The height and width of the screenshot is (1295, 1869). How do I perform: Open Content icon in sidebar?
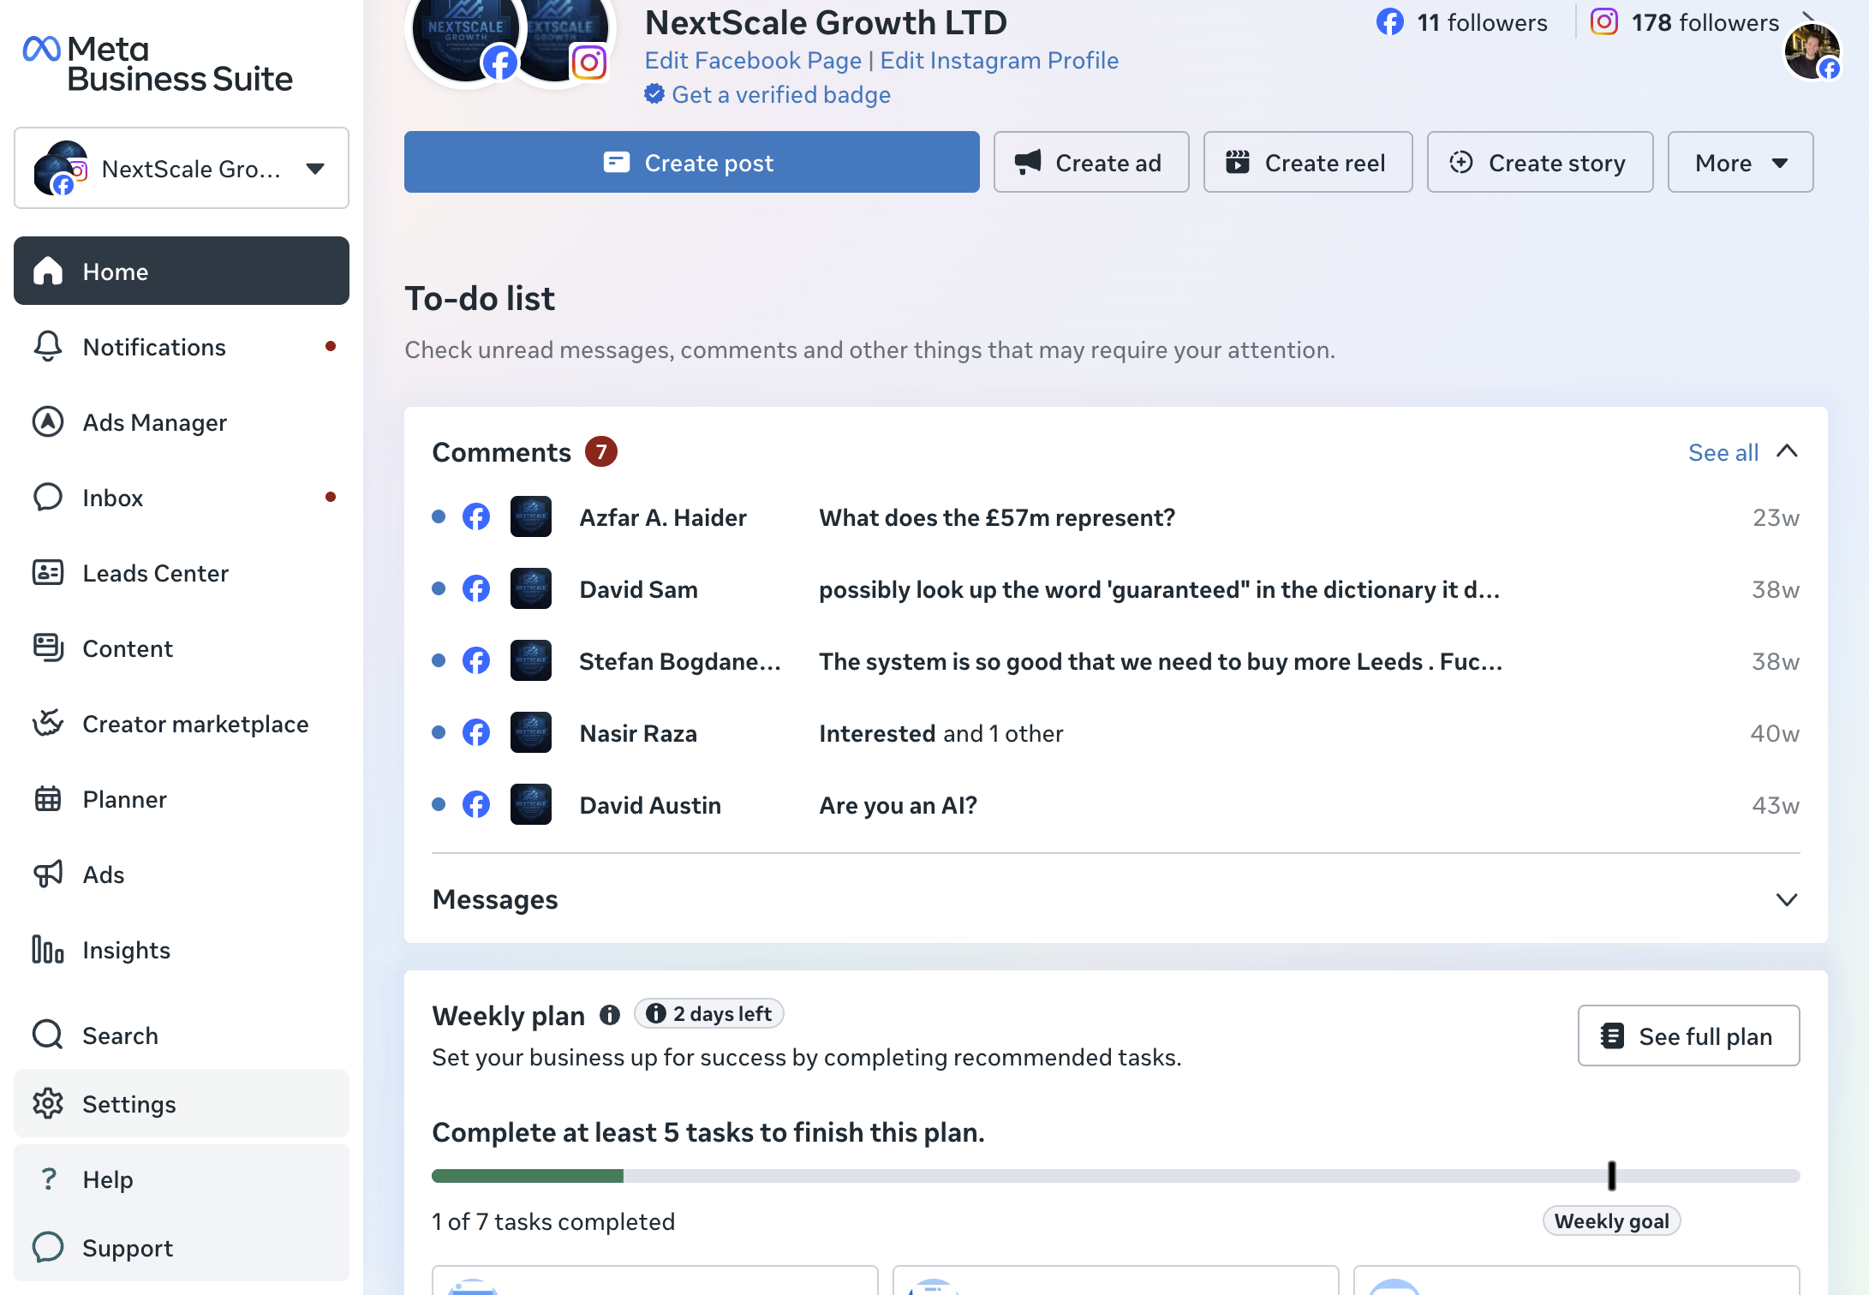tap(48, 648)
